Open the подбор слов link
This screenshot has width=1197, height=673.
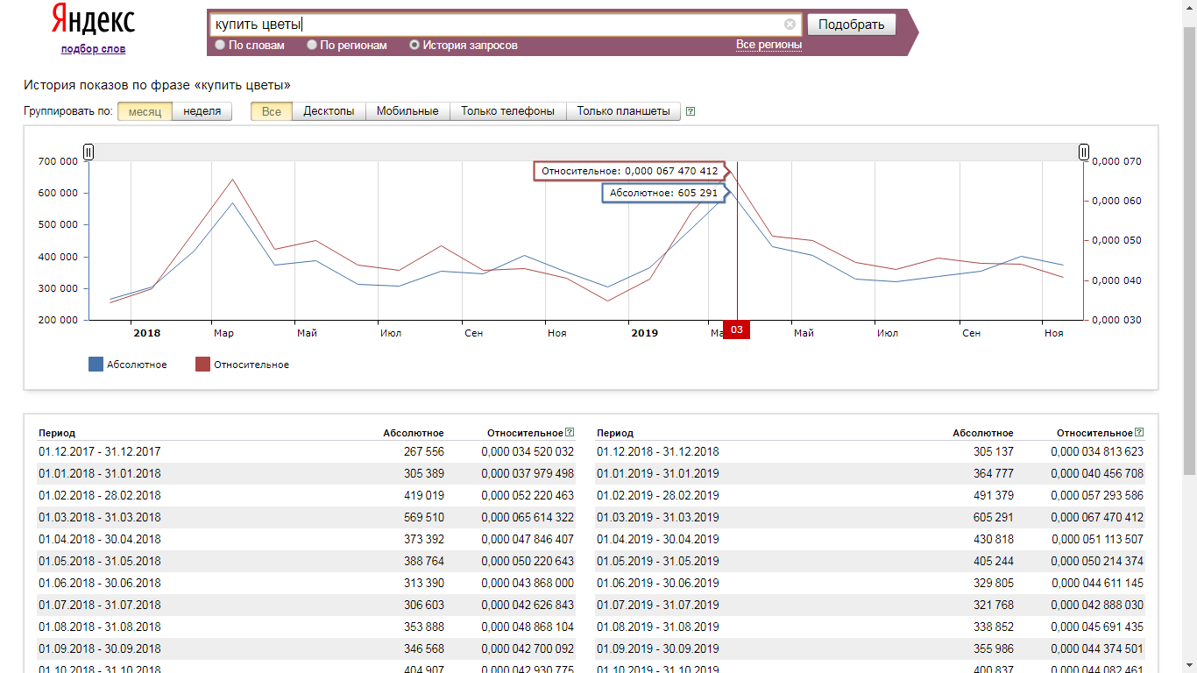(93, 49)
